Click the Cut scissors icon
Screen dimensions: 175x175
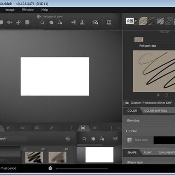(18, 22)
